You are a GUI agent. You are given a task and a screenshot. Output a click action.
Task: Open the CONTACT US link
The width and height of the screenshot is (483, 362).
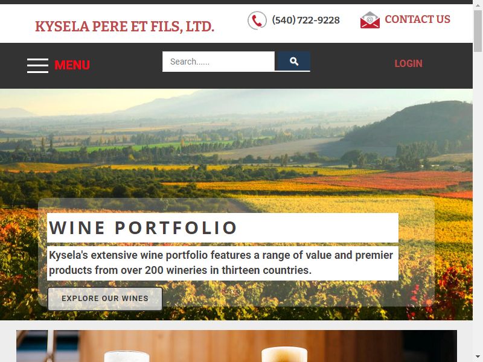point(417,19)
